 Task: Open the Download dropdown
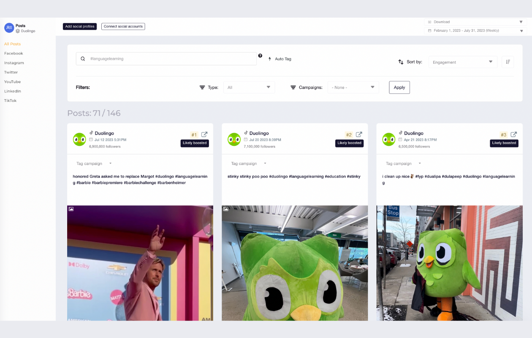(x=475, y=22)
